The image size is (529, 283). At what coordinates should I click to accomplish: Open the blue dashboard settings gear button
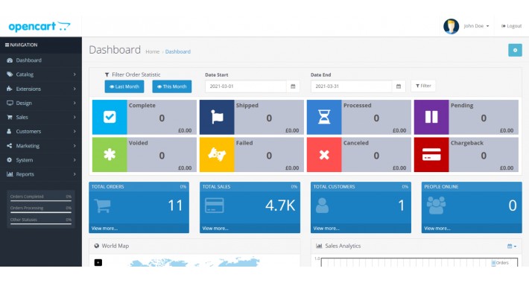click(515, 50)
